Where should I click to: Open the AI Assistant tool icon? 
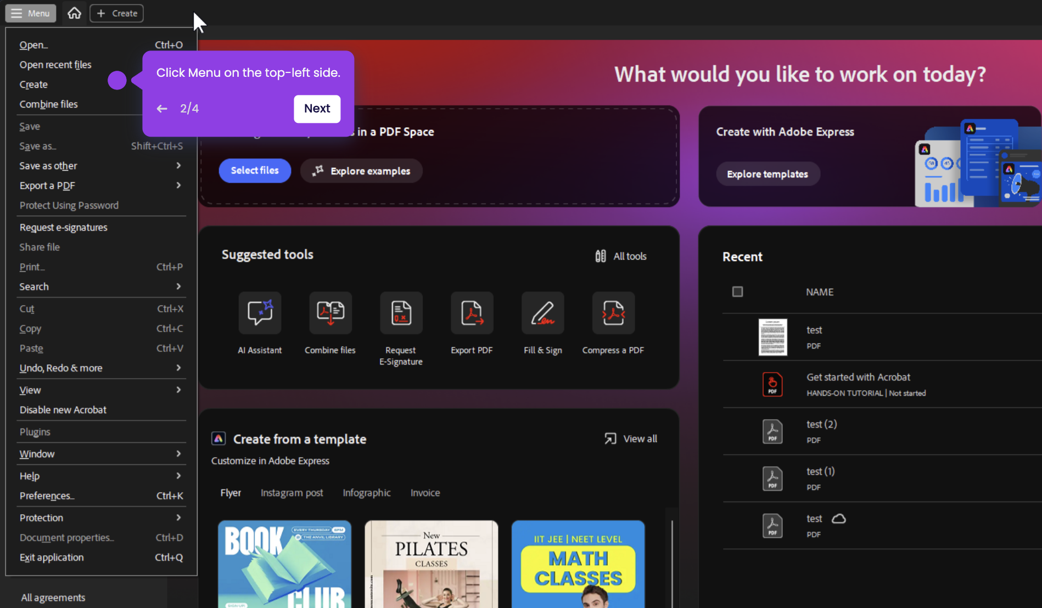pyautogui.click(x=260, y=313)
